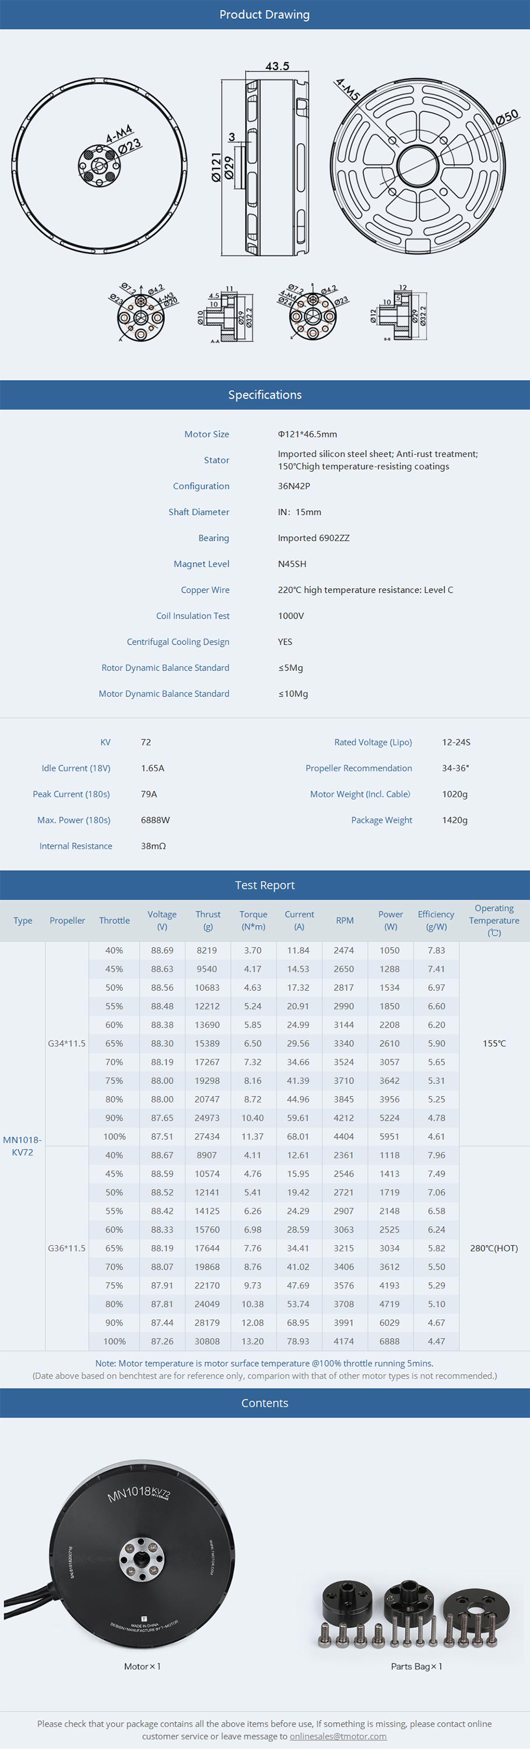Click power value 6888 in the table
Screen dimensions: 530x1754
(389, 1342)
